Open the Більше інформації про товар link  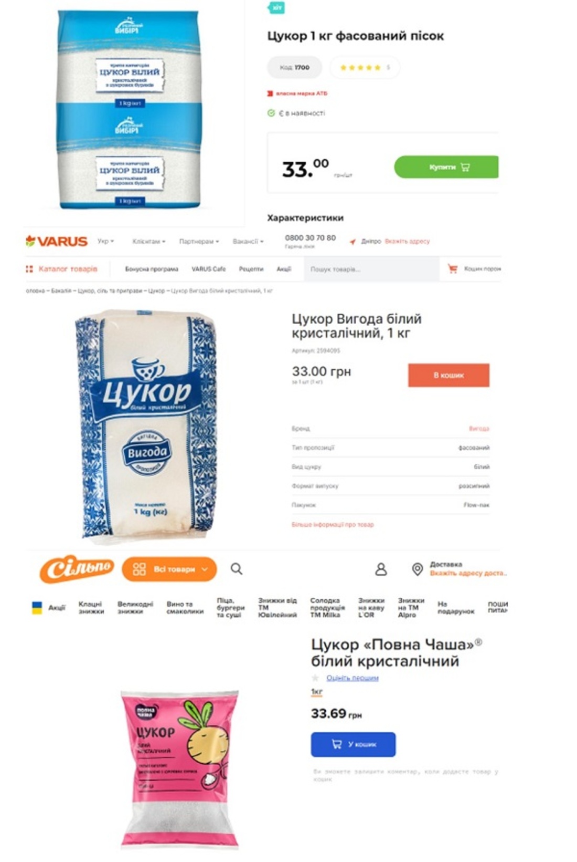click(333, 524)
